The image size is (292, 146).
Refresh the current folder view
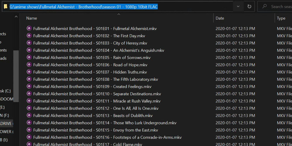249,6
